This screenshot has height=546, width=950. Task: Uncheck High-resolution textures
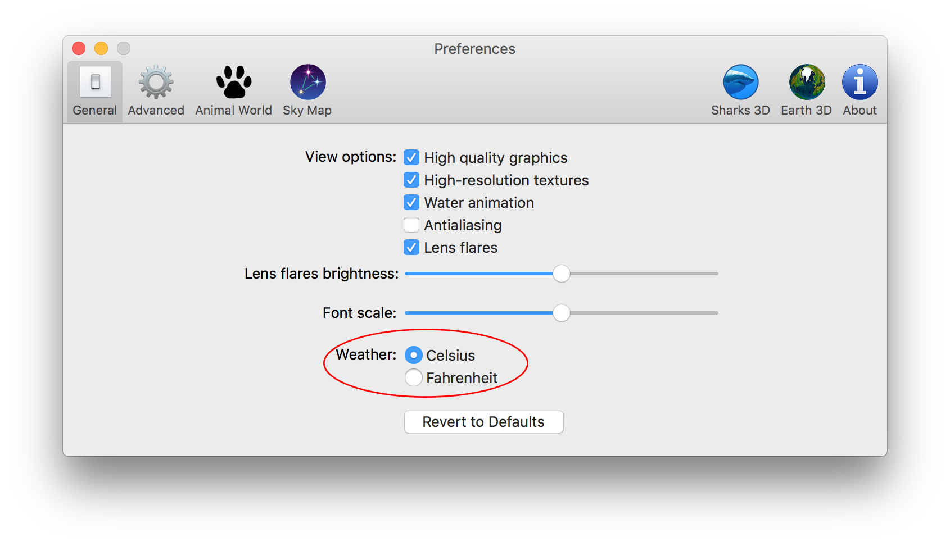411,180
